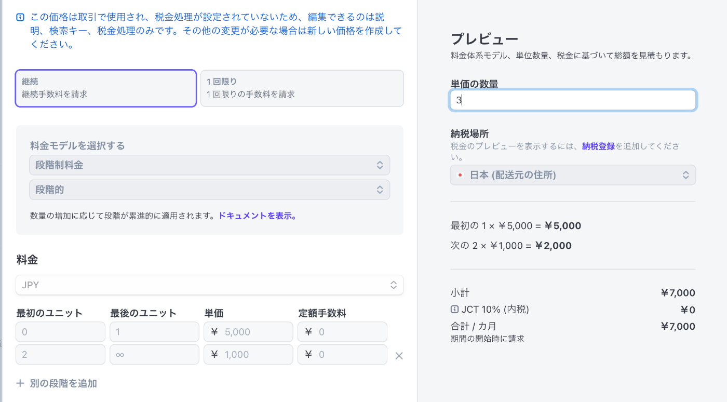Click the info icon beside the blue notice

(20, 17)
